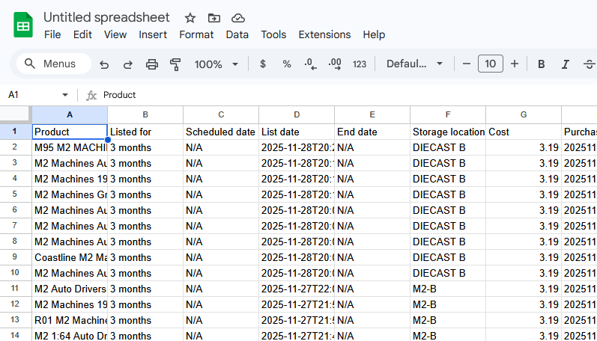Image resolution: width=597 pixels, height=341 pixels.
Task: Click M2-B in row 11
Action: click(448, 289)
